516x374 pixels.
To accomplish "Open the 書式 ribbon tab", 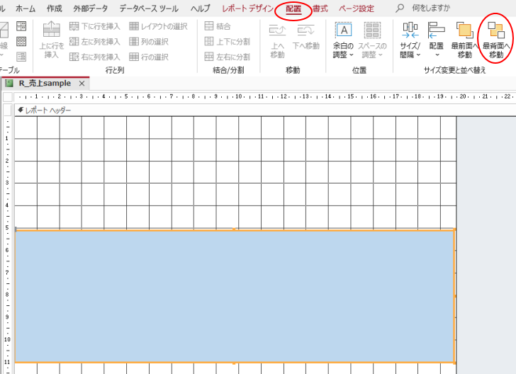I will pyautogui.click(x=320, y=8).
